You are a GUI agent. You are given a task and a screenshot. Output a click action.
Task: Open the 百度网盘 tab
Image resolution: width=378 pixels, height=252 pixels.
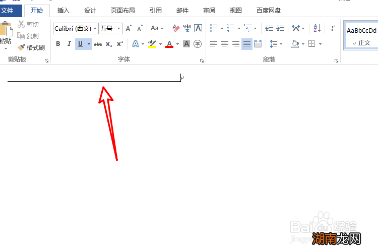(269, 11)
